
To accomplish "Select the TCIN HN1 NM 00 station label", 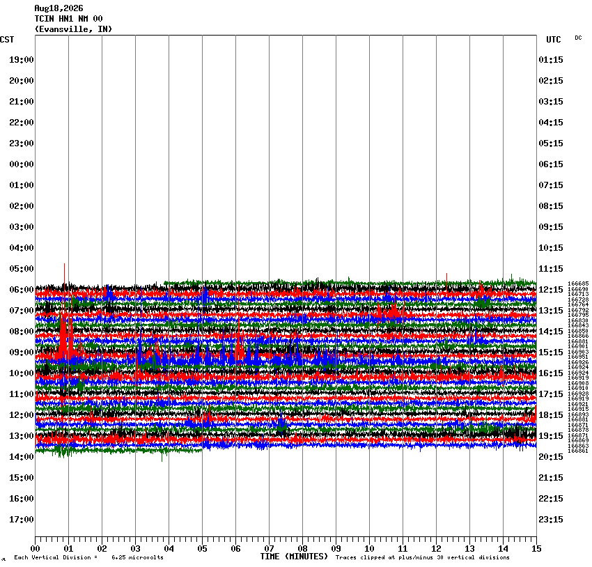I will point(68,19).
